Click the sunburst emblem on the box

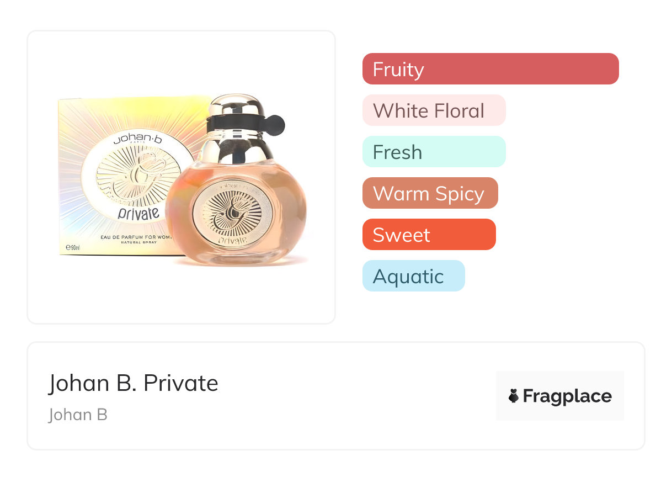[127, 177]
